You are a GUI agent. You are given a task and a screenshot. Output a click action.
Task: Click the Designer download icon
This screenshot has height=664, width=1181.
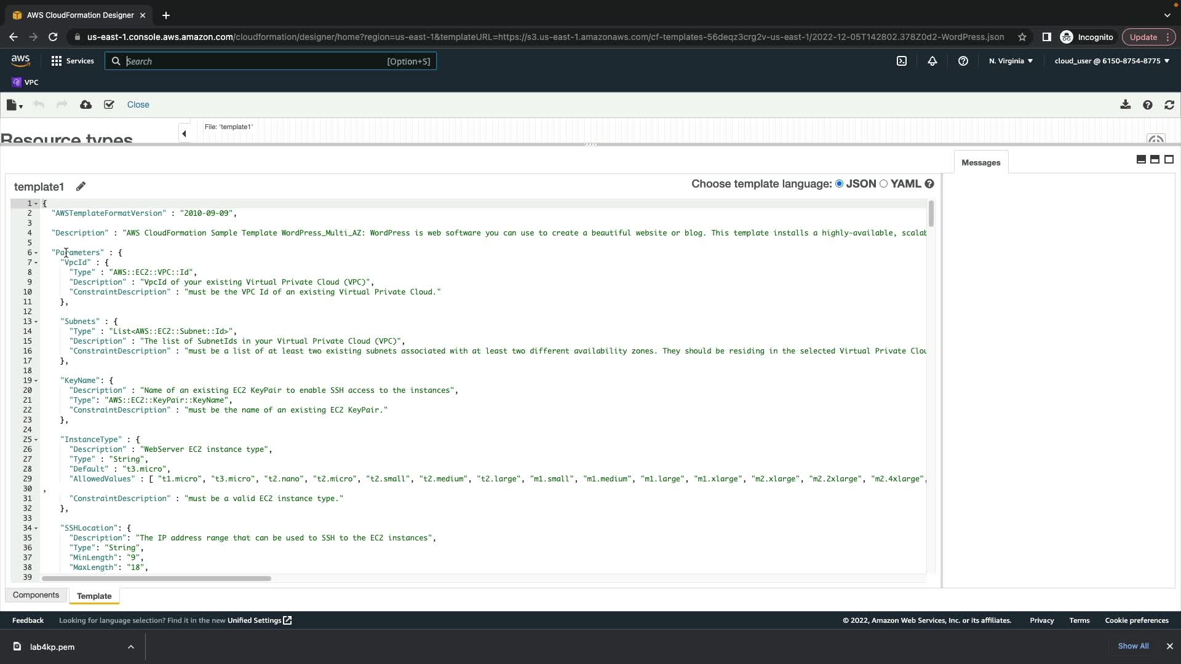tap(1125, 105)
